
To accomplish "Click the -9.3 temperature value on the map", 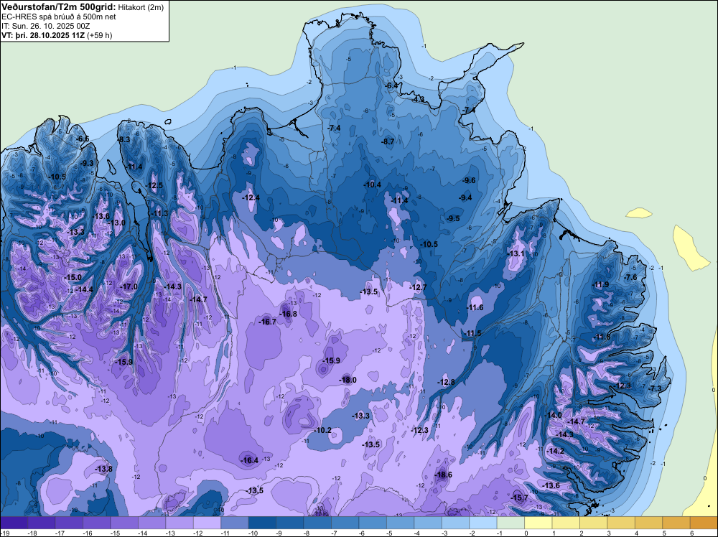I will [x=87, y=163].
